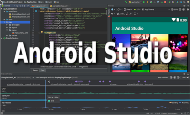Click the orientation rotate icon in Preview
This screenshot has height=115, width=190.
(x=119, y=10)
